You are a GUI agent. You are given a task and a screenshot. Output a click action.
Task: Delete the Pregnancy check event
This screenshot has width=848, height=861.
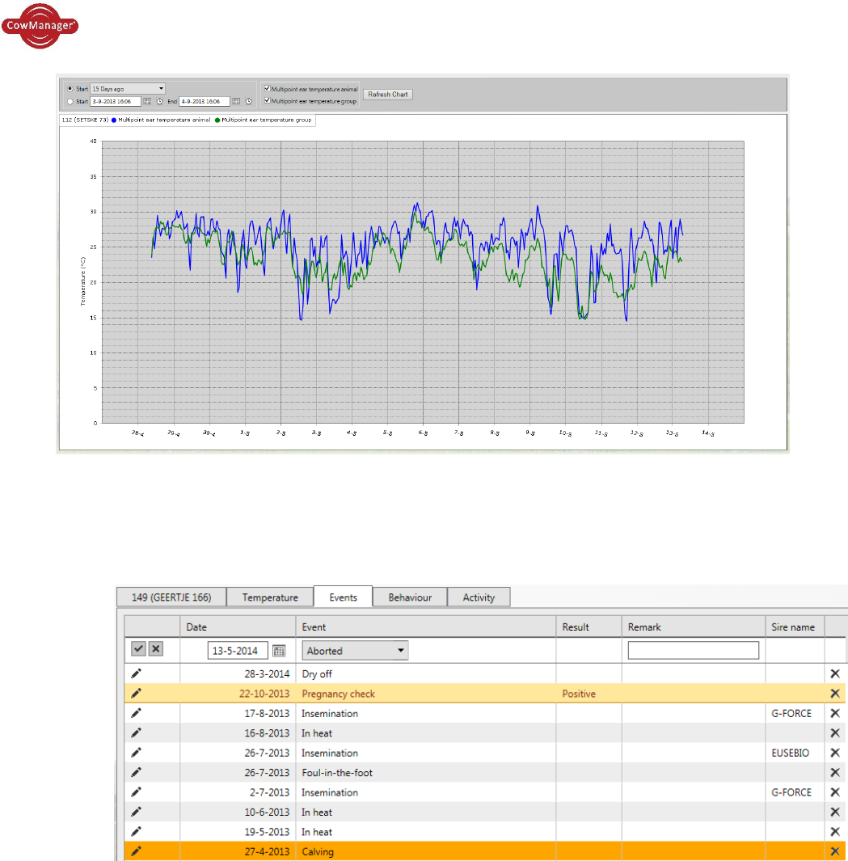pyautogui.click(x=835, y=694)
